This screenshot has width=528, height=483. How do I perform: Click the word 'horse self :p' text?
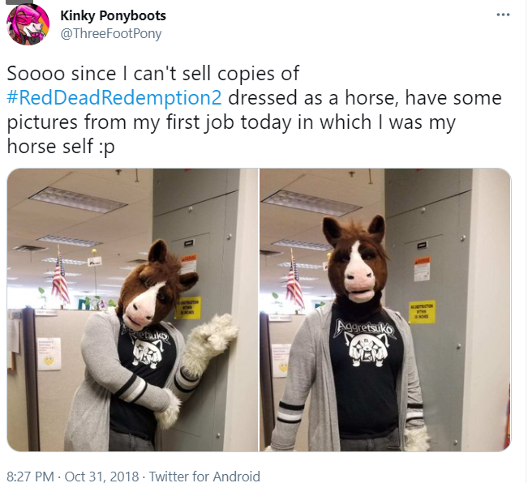click(x=61, y=147)
